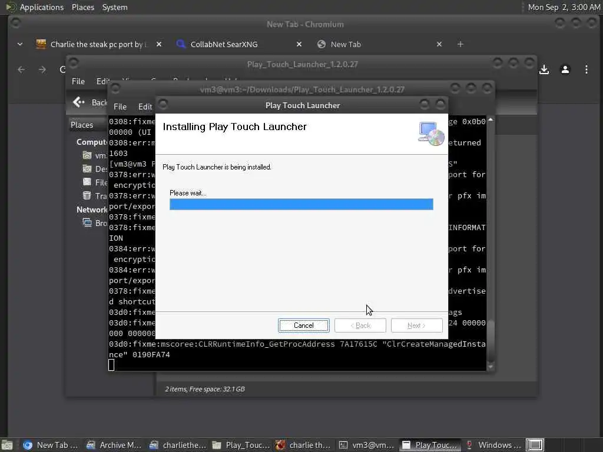The width and height of the screenshot is (603, 452).
Task: Click Back arrow in file manager toolbar
Action: [78, 102]
